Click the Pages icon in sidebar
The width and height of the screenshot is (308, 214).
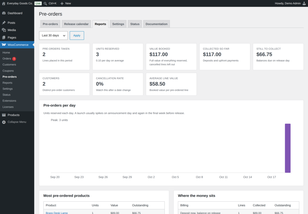pyautogui.click(x=4, y=37)
